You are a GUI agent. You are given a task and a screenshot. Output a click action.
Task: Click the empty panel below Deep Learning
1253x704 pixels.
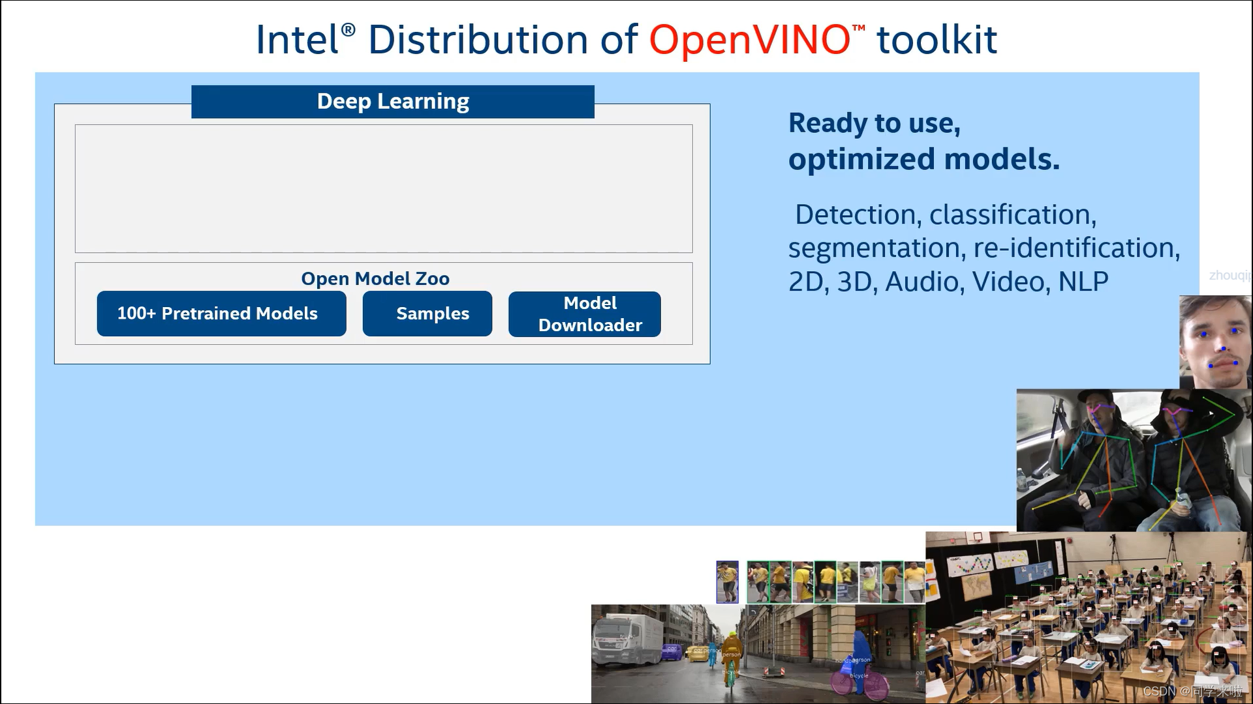(383, 188)
